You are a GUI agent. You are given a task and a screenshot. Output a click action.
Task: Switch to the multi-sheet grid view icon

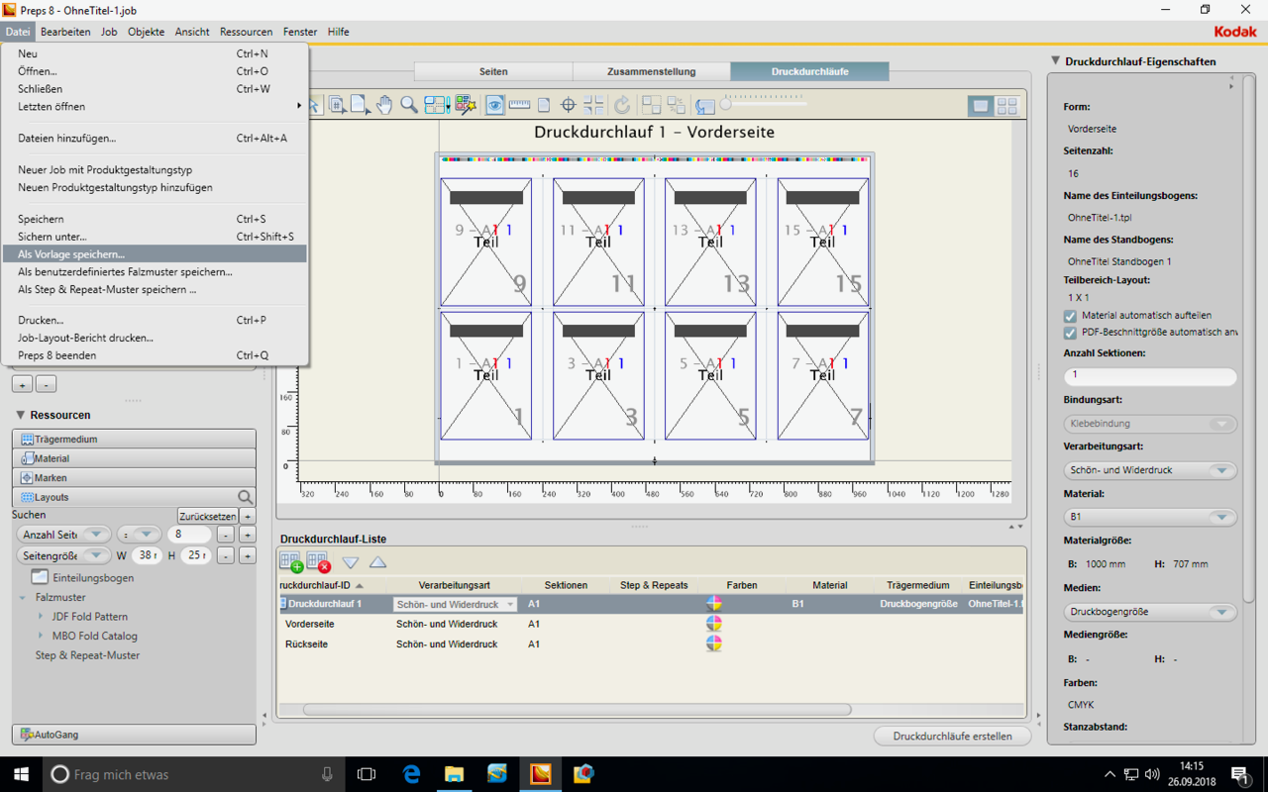(x=1006, y=106)
